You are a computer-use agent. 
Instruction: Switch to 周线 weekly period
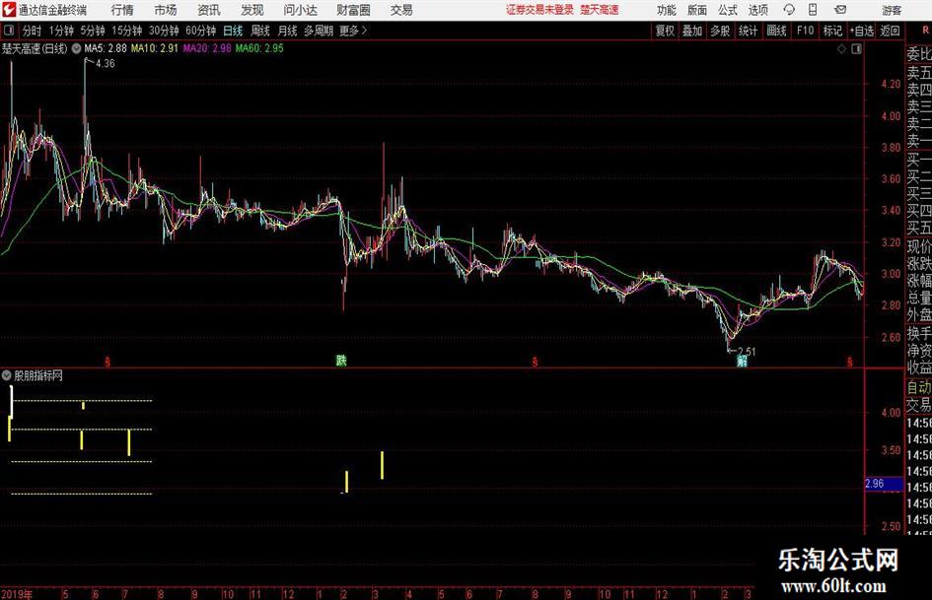260,31
